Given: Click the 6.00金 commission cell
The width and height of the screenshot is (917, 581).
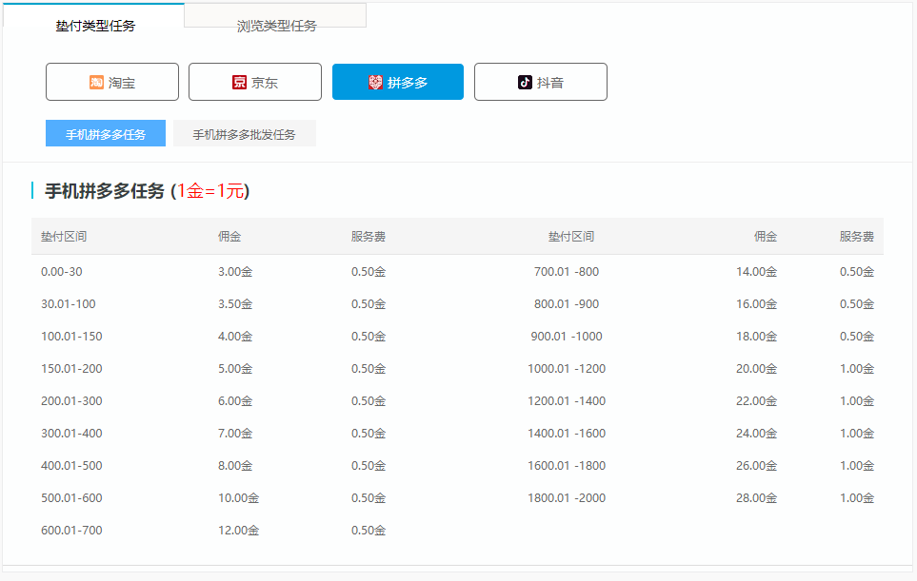Looking at the screenshot, I should click(x=235, y=401).
